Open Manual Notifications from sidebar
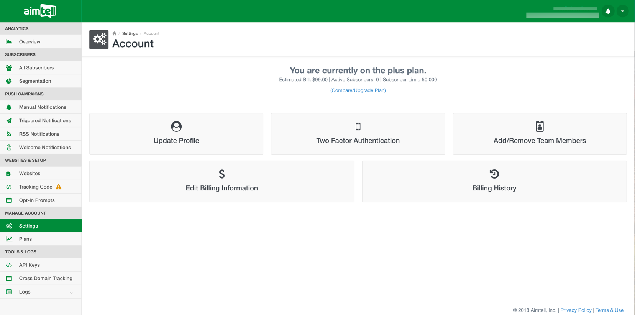Screen dimensions: 635x315 [43, 107]
